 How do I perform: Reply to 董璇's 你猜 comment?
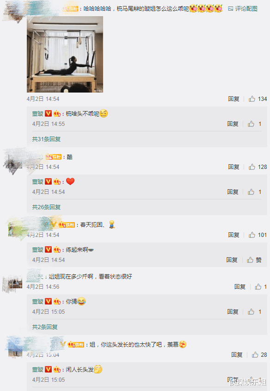tap(233, 312)
